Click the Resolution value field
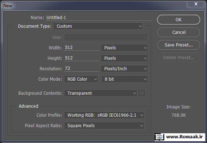The width and height of the screenshot is (207, 143). pos(82,68)
